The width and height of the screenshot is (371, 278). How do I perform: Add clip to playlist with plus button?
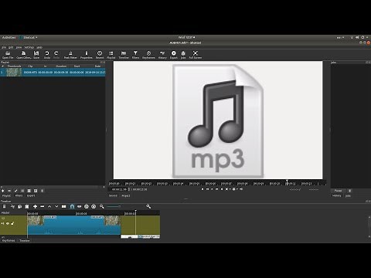pos(3,191)
